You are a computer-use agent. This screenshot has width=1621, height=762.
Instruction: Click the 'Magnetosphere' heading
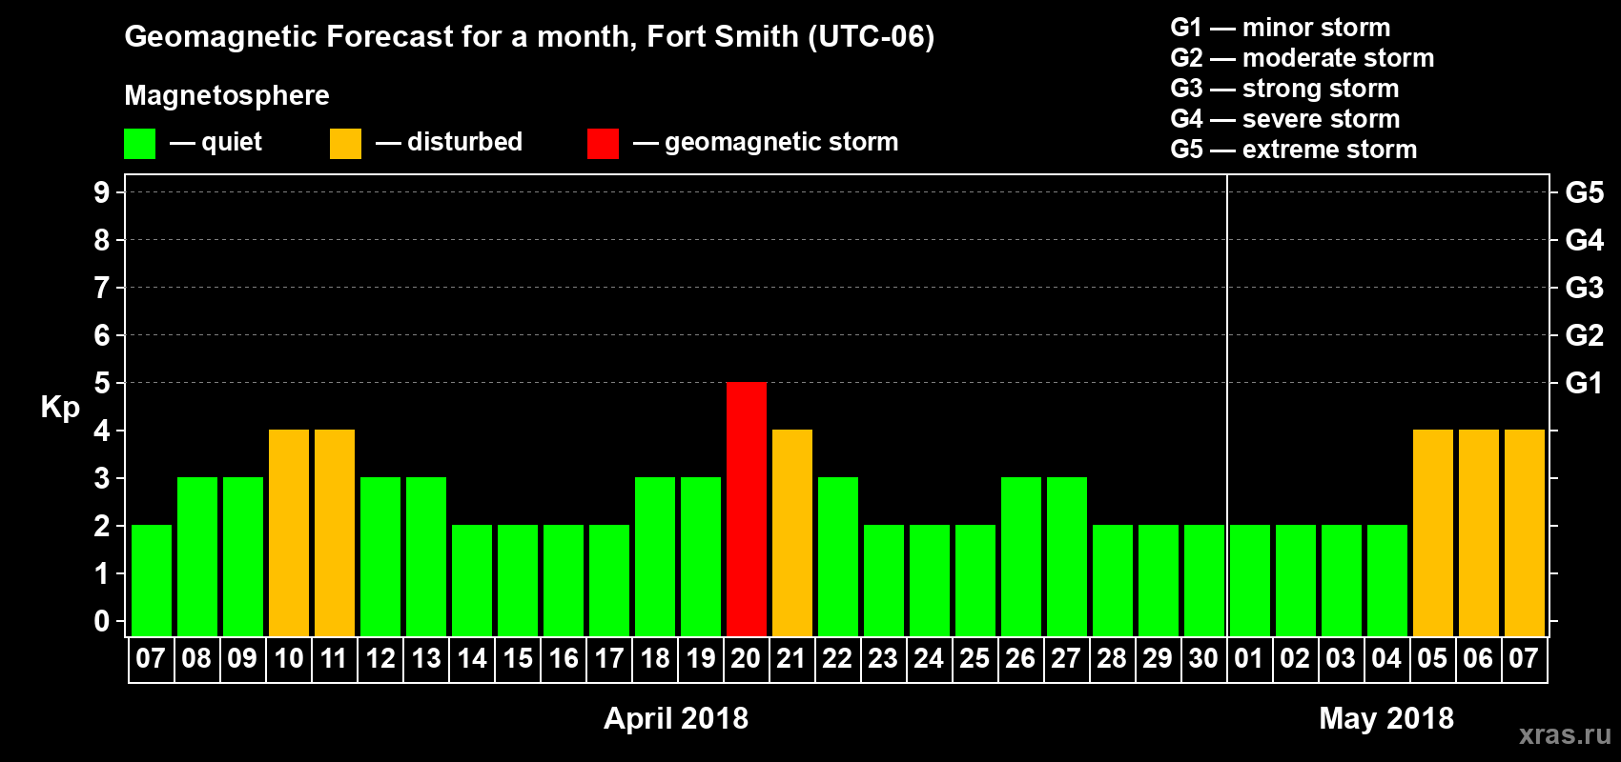(227, 95)
